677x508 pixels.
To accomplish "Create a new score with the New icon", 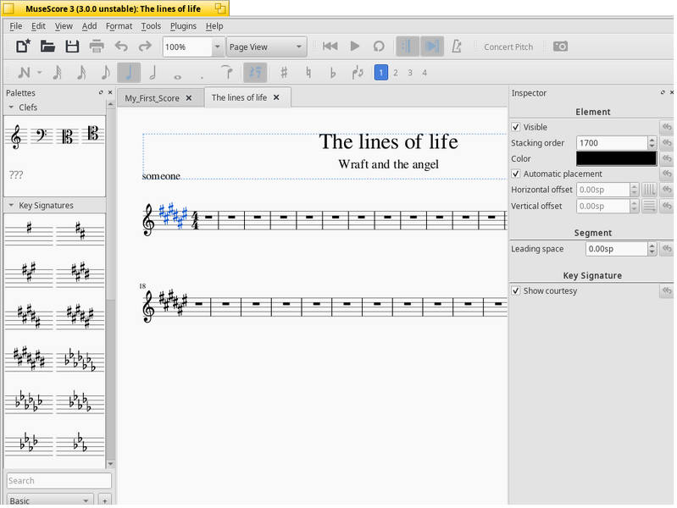I will pos(23,47).
